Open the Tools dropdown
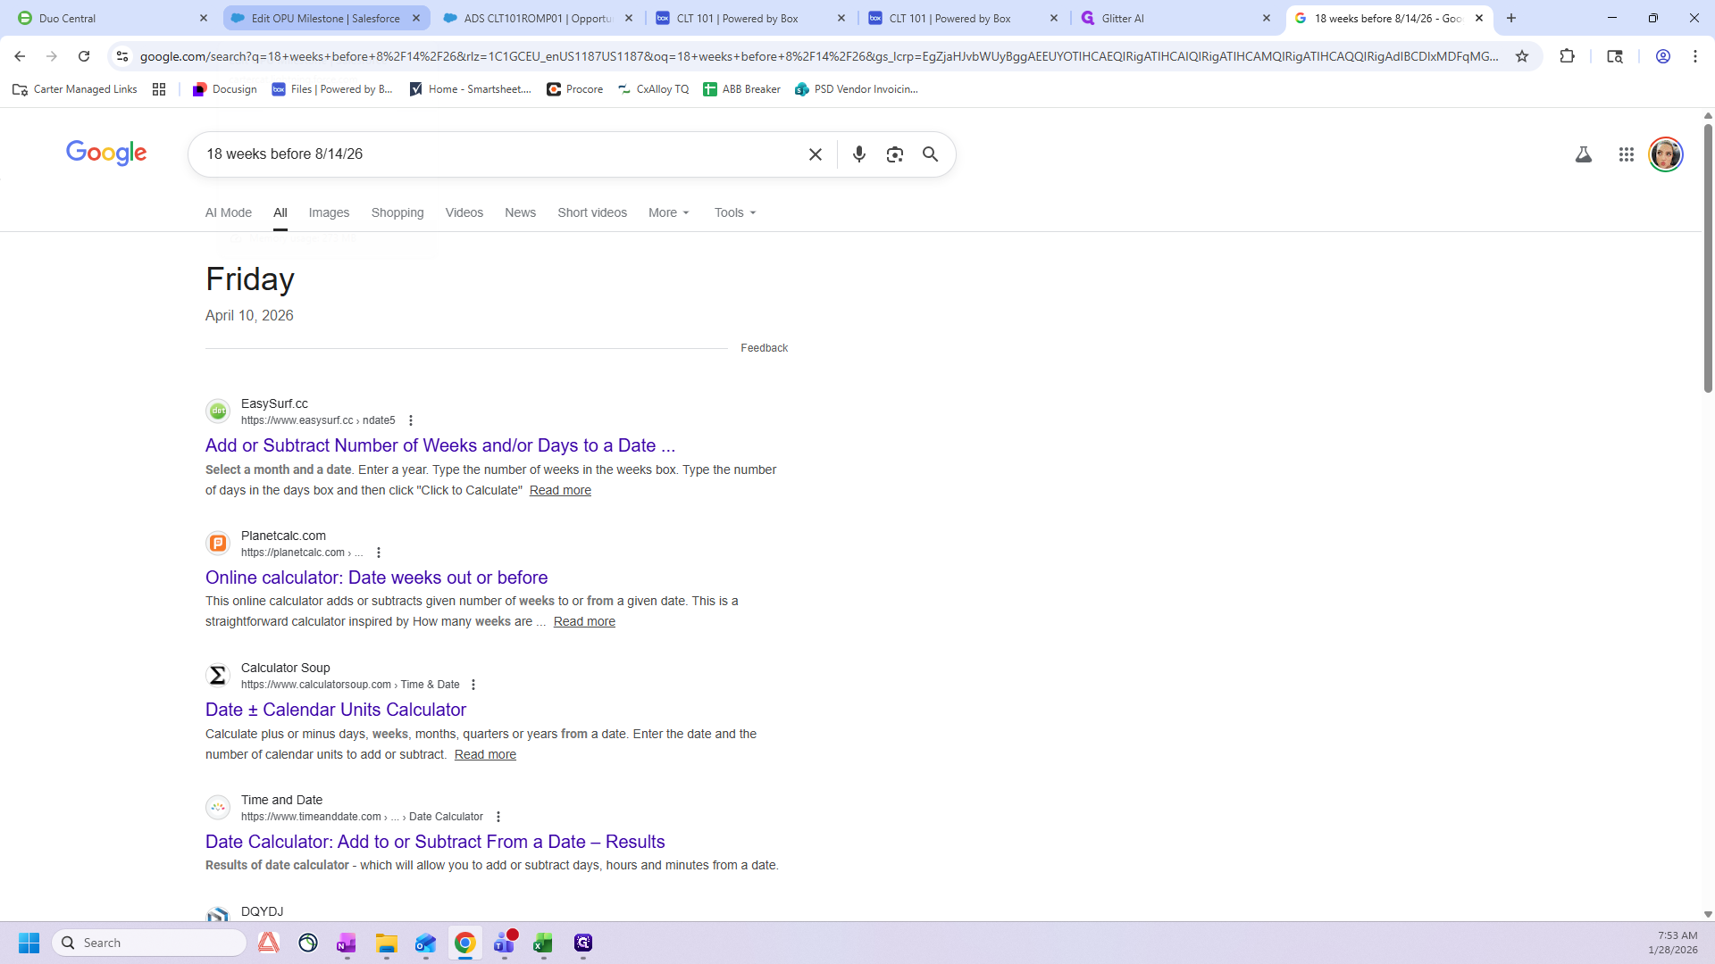 coord(734,212)
